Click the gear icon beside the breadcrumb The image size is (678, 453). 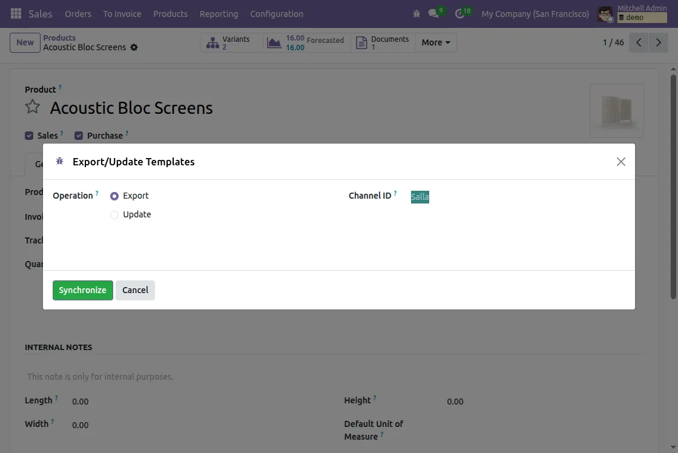[x=134, y=47]
